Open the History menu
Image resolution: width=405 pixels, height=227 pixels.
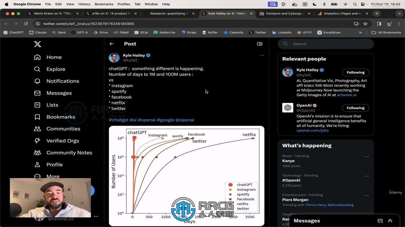tap(84, 4)
